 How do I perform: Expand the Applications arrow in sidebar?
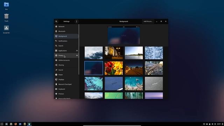click(77, 50)
